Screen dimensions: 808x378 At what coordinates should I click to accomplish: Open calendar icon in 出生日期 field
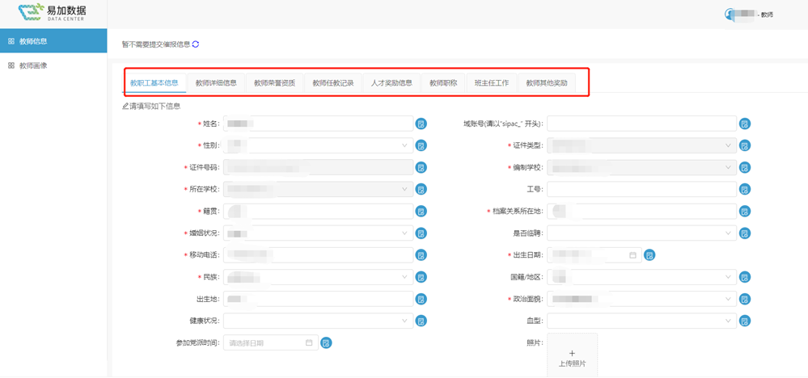pyautogui.click(x=632, y=255)
